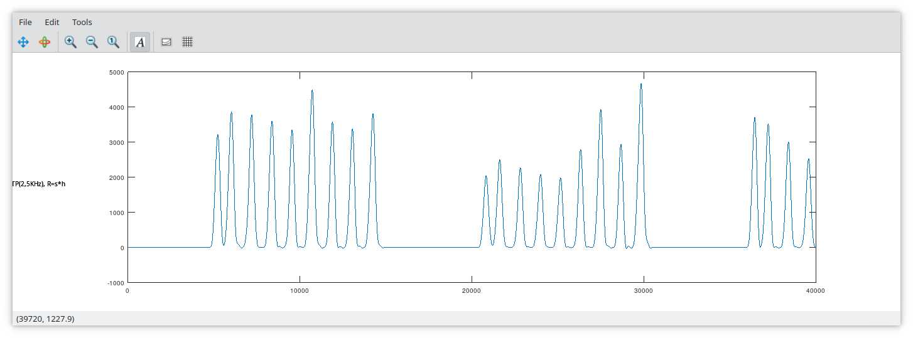Open the Edit menu
This screenshot has width=913, height=338.
[x=51, y=22]
